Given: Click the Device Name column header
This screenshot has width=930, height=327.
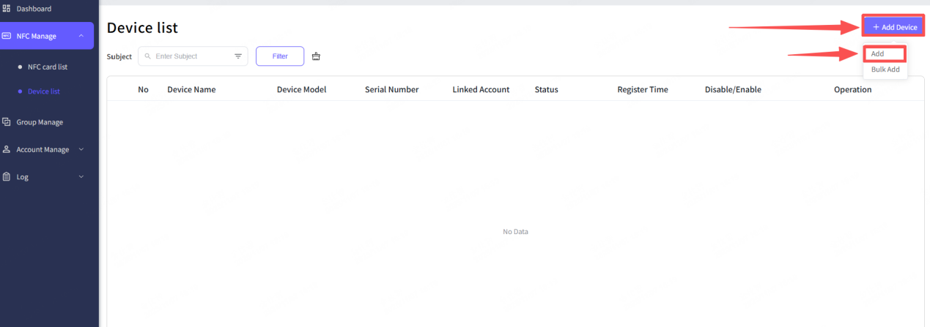Looking at the screenshot, I should point(191,89).
